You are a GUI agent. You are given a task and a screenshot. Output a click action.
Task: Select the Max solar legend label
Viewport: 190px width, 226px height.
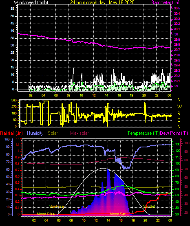80,133
